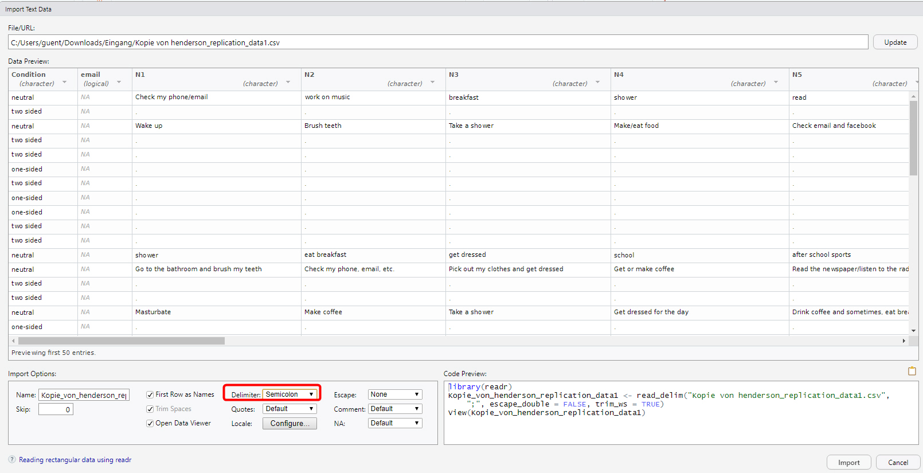
Task: Open the Escape dropdown showing None
Action: click(394, 394)
